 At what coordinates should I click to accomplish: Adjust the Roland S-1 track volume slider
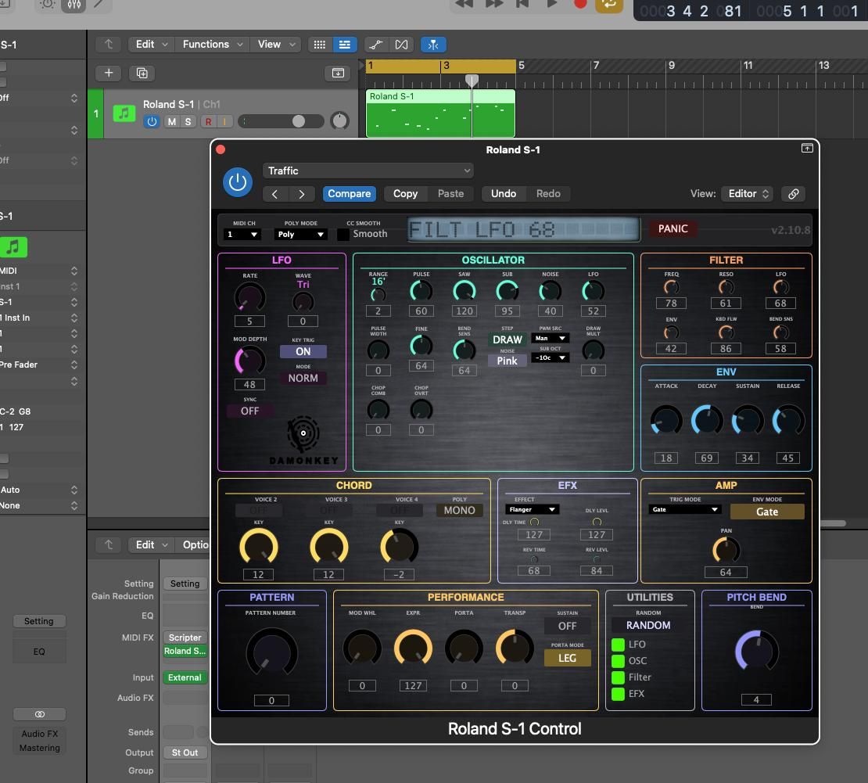tap(282, 121)
